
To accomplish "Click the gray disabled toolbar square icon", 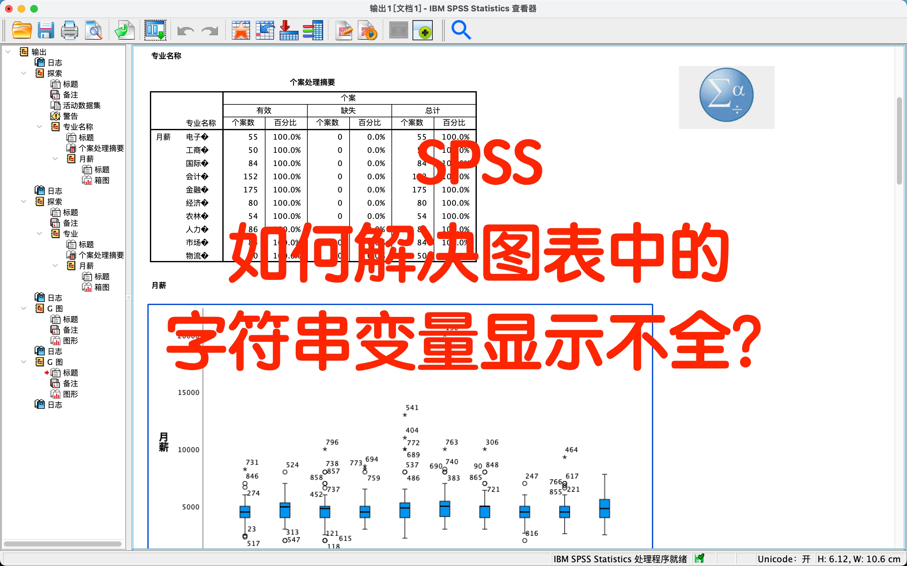I will point(398,30).
